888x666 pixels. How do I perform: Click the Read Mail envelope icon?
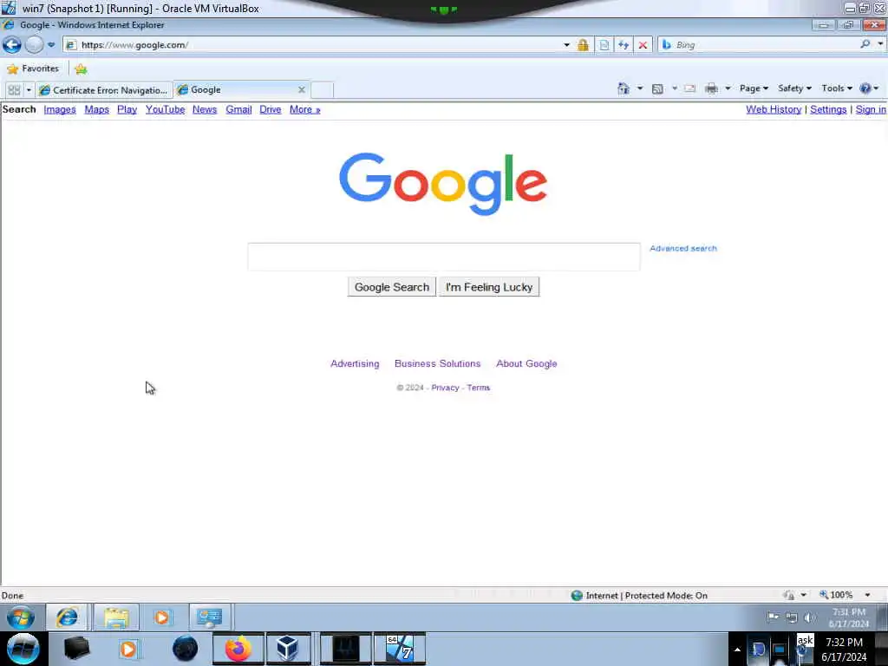point(689,88)
